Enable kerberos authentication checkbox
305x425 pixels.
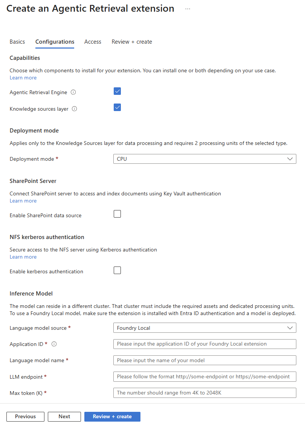[x=117, y=270]
